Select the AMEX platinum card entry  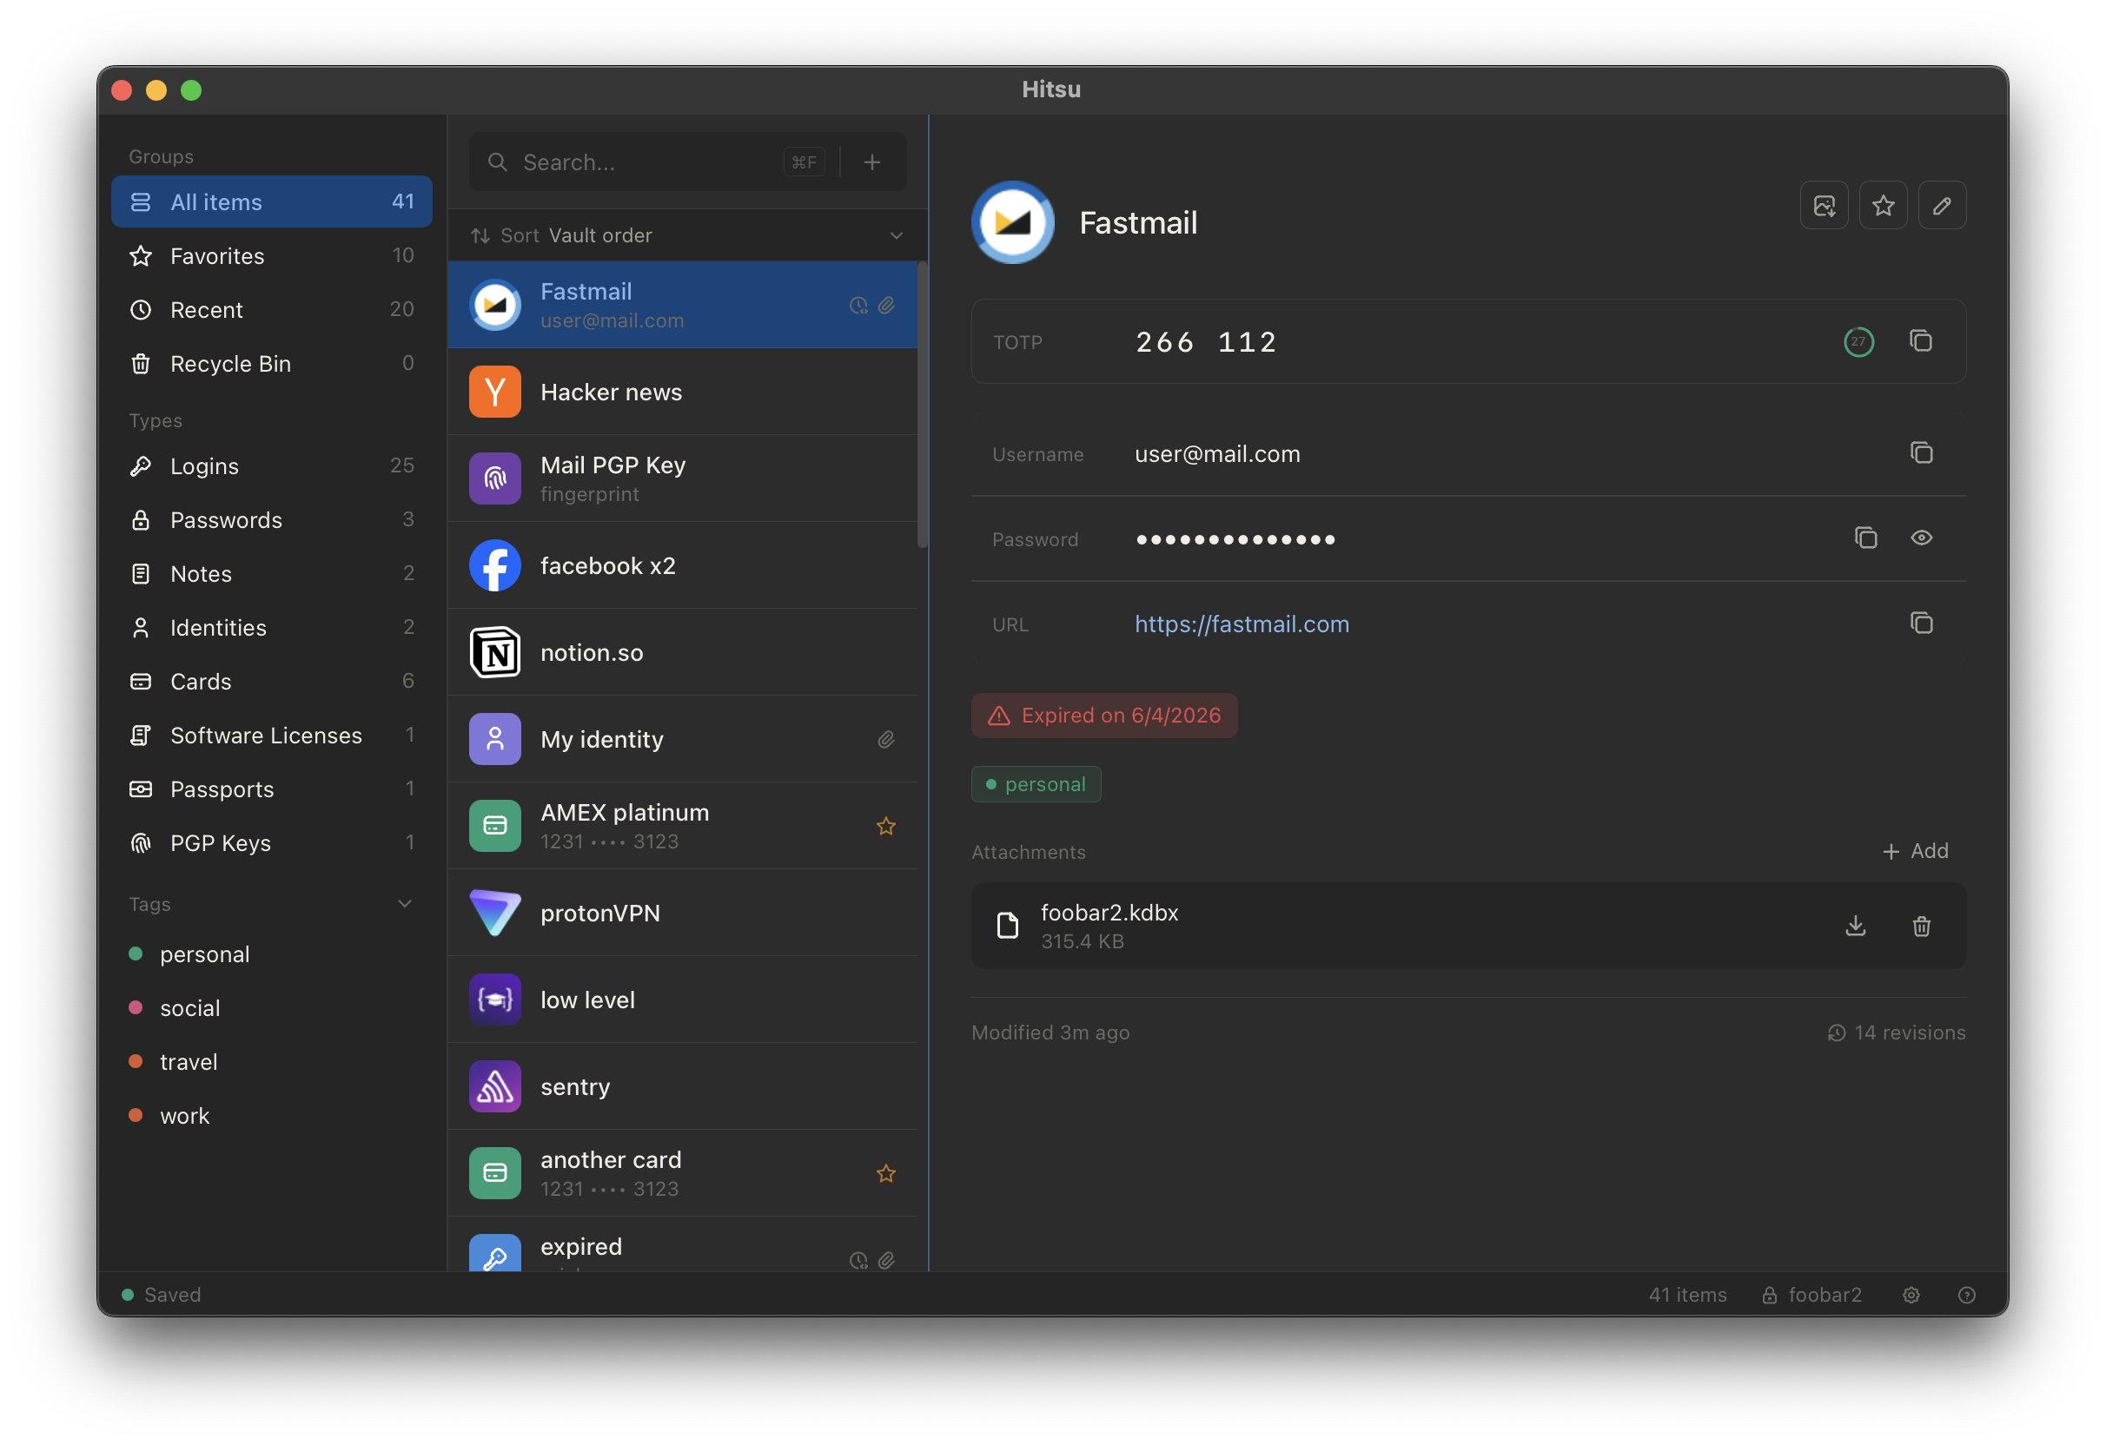[x=682, y=826]
